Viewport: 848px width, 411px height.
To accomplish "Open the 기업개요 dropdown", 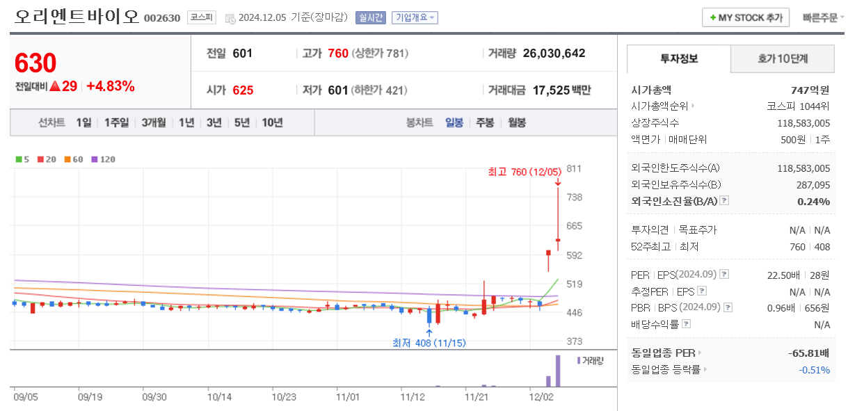I will (x=416, y=17).
